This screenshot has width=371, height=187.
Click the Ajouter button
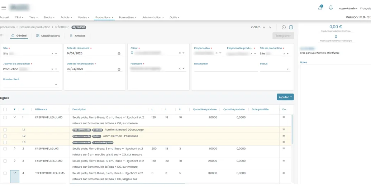pyautogui.click(x=285, y=97)
